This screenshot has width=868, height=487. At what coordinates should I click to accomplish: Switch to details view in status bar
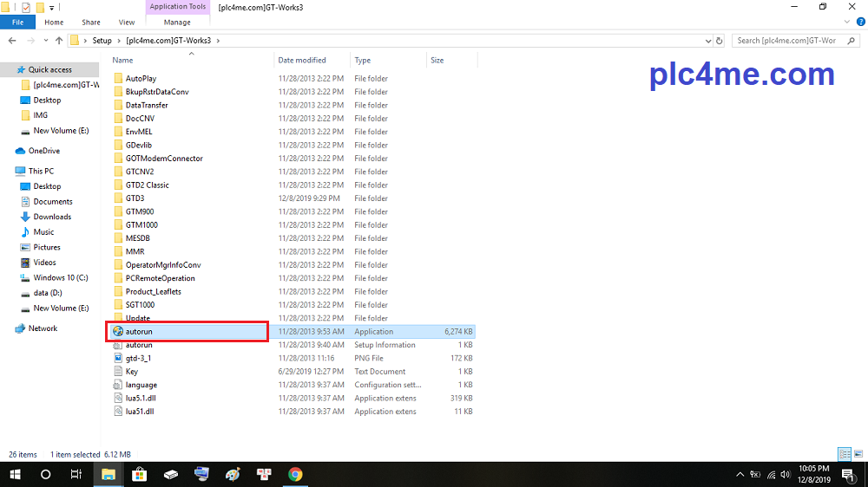pos(844,454)
